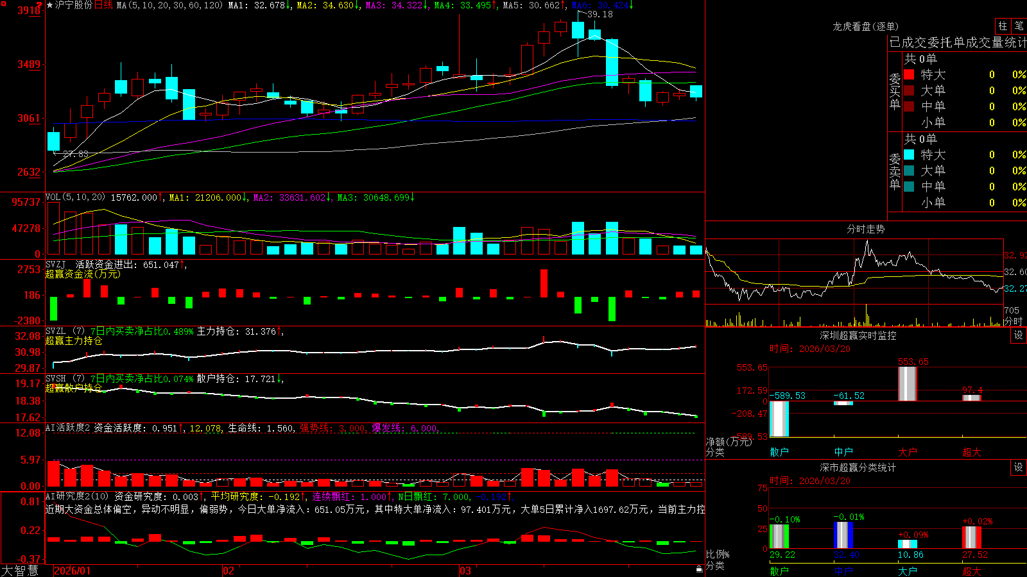Viewport: 1027px width, 577px height.
Task: Click the AI活跃度2 indicator name
Action: (68, 428)
